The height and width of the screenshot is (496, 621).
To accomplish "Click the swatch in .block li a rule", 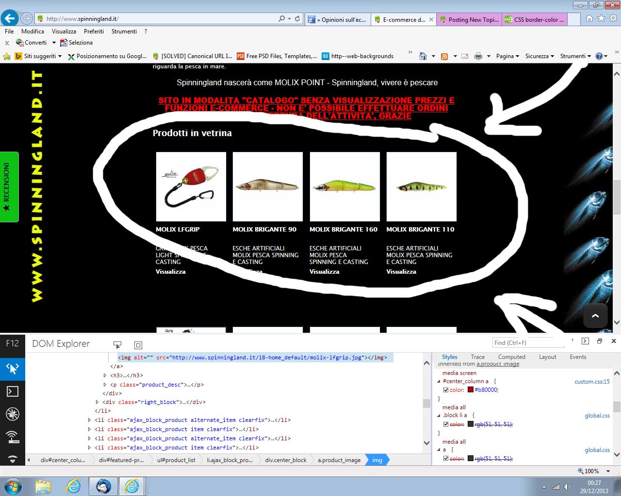I will point(471,424).
